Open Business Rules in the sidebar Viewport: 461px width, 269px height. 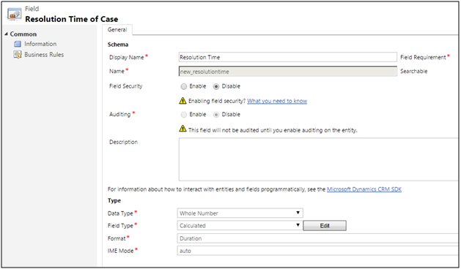(44, 55)
